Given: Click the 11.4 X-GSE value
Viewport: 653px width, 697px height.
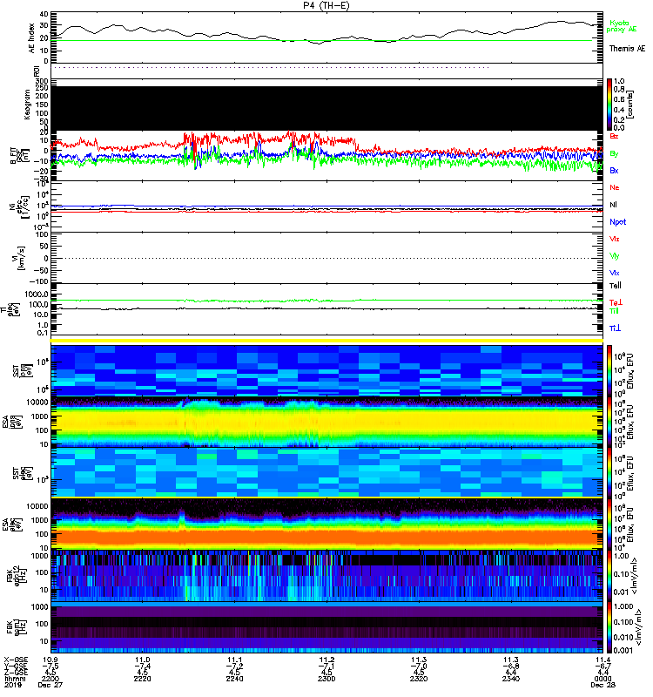Looking at the screenshot, I should (x=603, y=660).
